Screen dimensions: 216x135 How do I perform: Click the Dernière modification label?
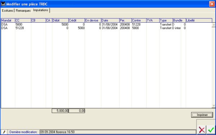[x=23, y=132]
